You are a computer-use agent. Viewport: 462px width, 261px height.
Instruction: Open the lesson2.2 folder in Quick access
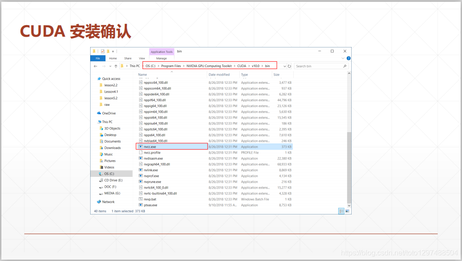pos(108,85)
